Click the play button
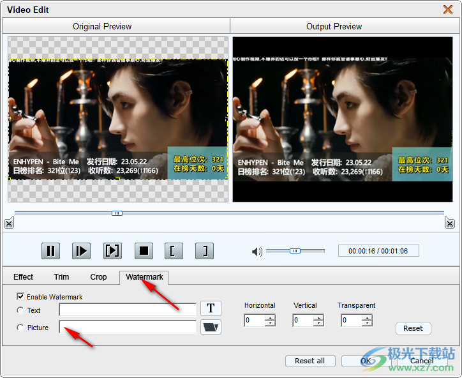462x378 pixels. pyautogui.click(x=81, y=251)
